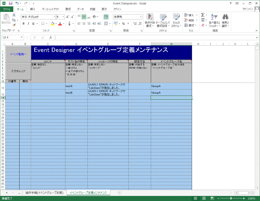Switch to the データ tab
This screenshot has width=260, height=201.
[80, 9]
